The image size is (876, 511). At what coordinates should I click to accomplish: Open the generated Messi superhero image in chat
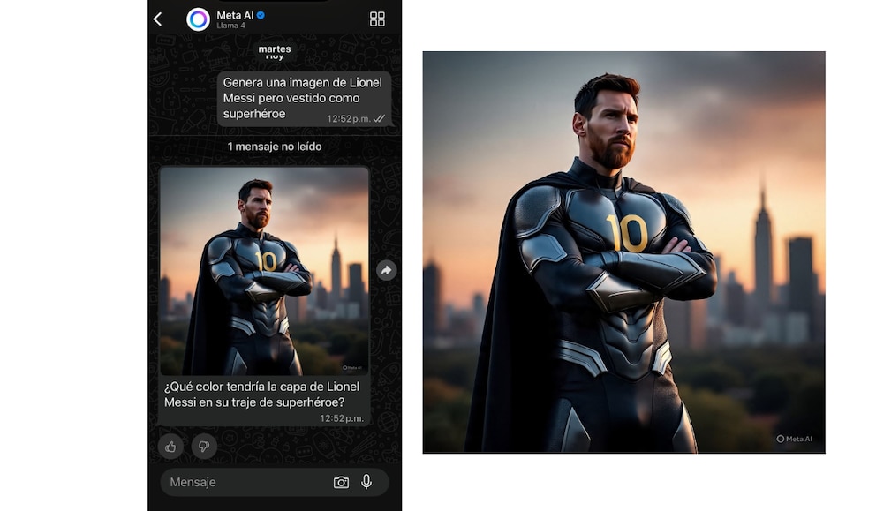click(x=264, y=271)
